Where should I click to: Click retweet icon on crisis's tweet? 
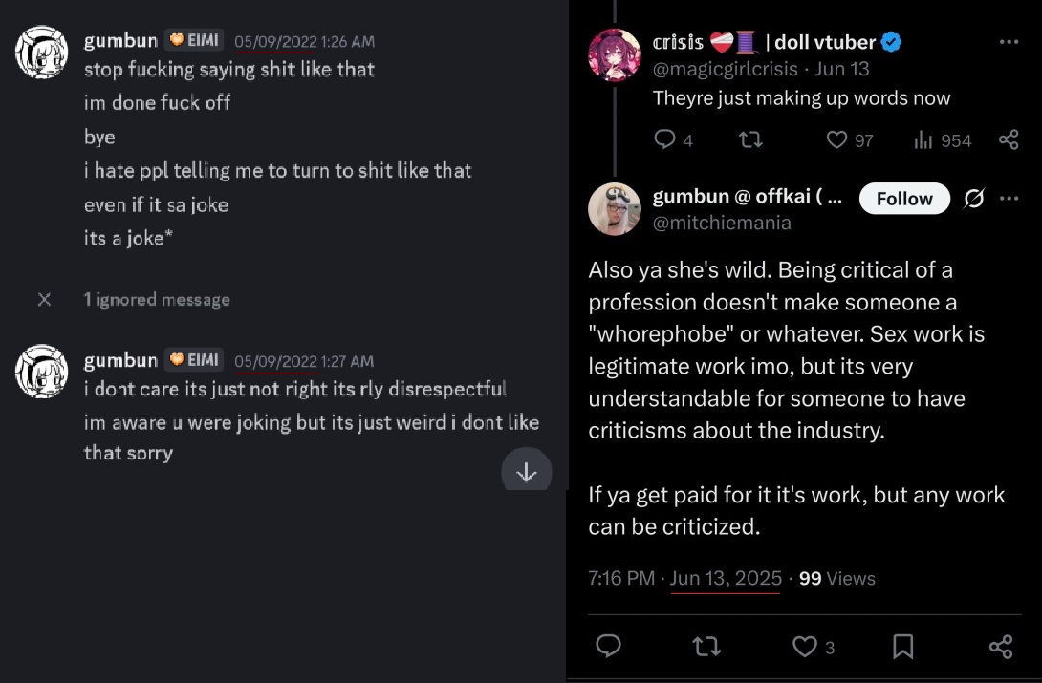751,139
